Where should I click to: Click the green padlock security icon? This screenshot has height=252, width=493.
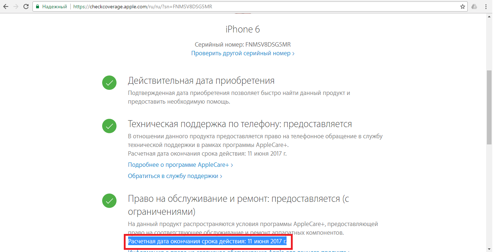[38, 6]
